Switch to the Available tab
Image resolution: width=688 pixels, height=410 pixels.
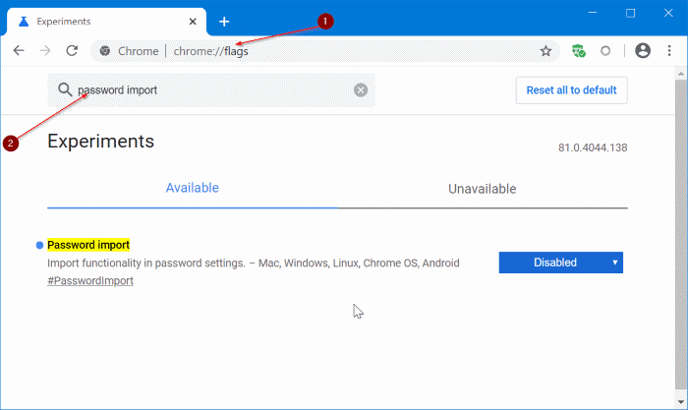(193, 188)
